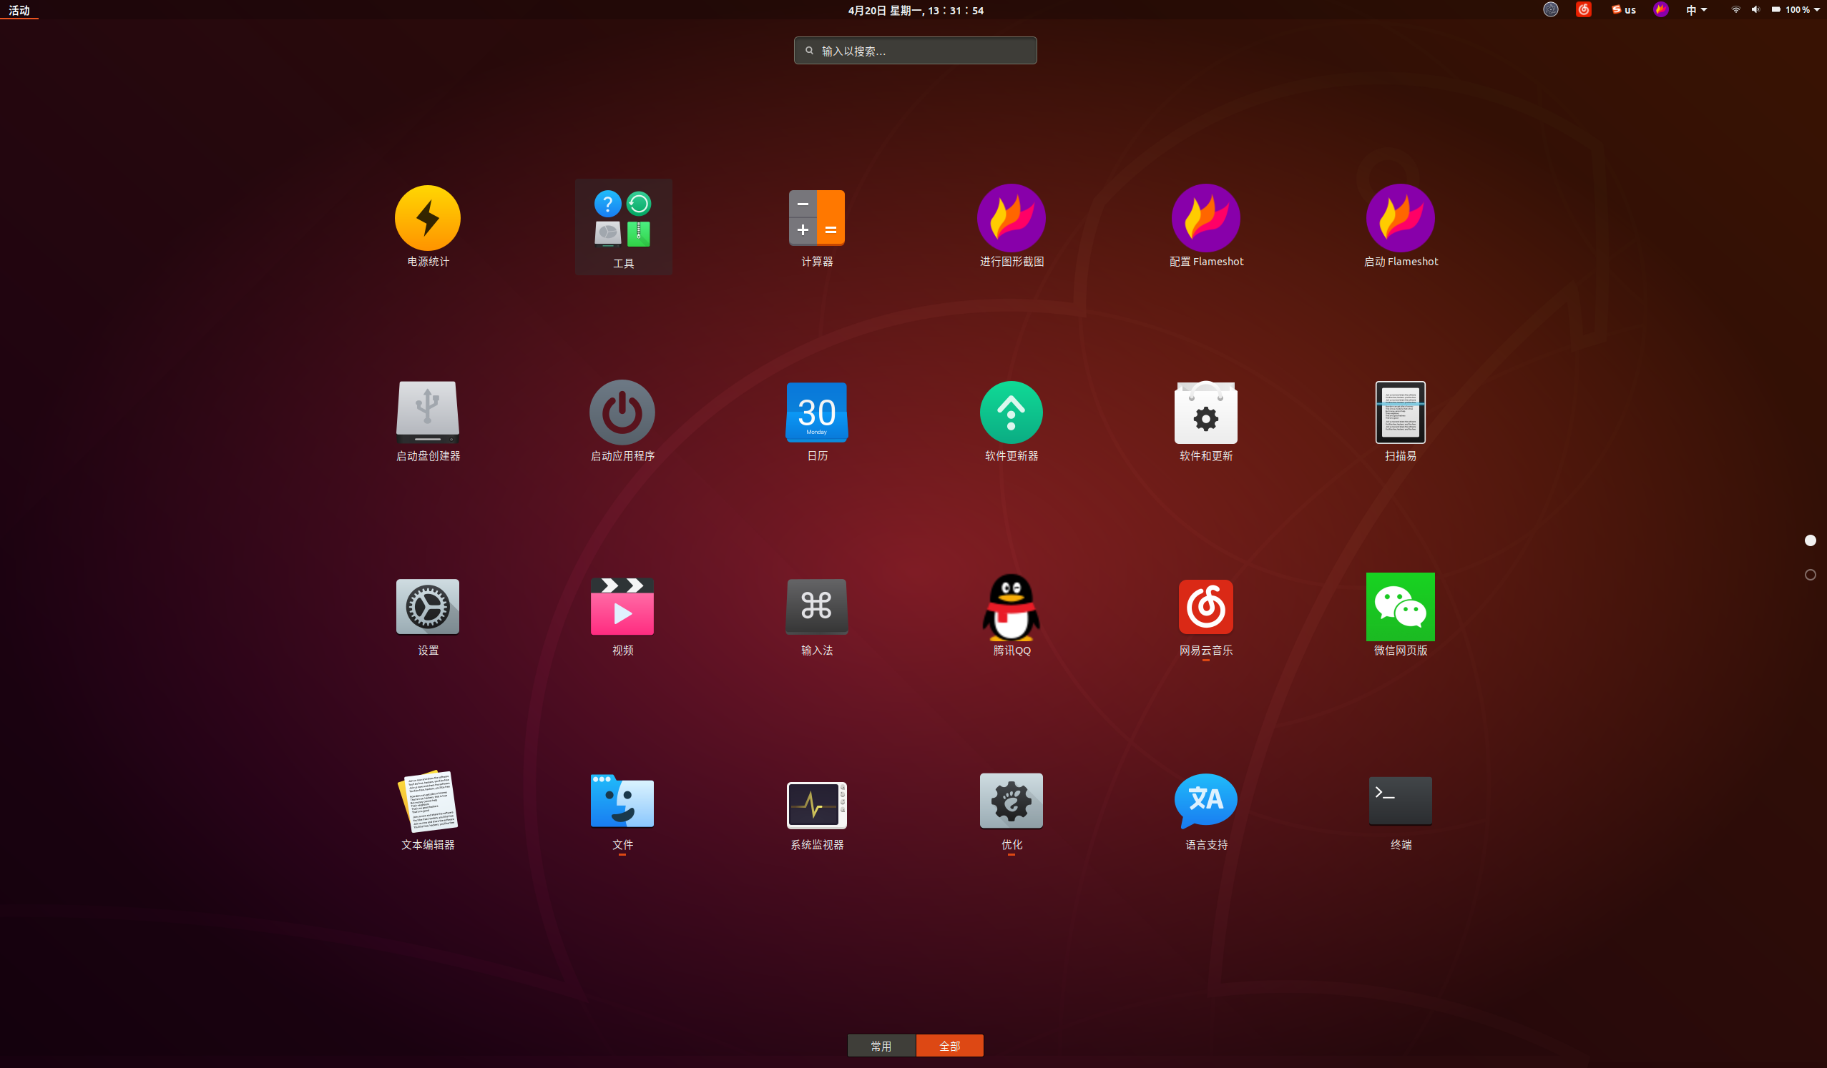Launch 启动盘创建器 USB creator

click(x=427, y=412)
